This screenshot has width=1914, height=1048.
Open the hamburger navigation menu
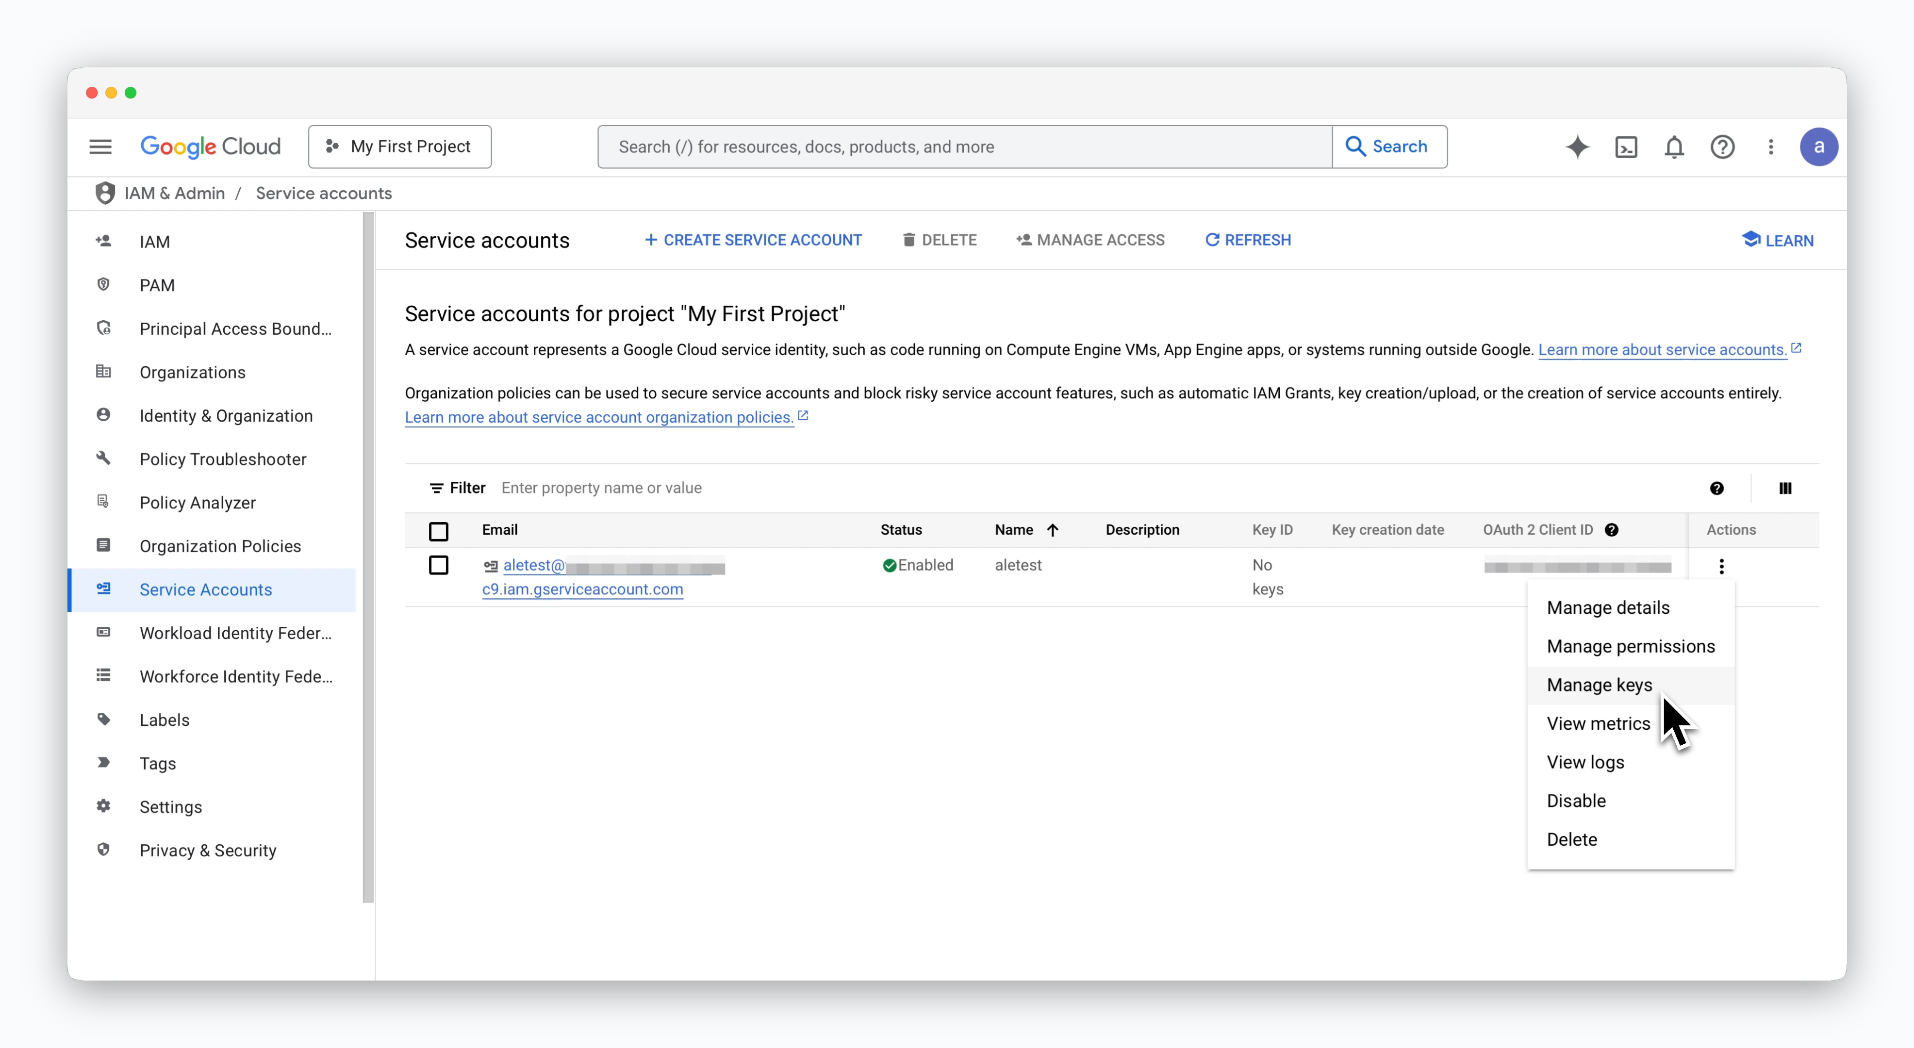100,147
